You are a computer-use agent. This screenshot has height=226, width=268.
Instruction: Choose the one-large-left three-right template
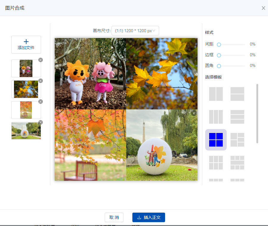pos(237,140)
